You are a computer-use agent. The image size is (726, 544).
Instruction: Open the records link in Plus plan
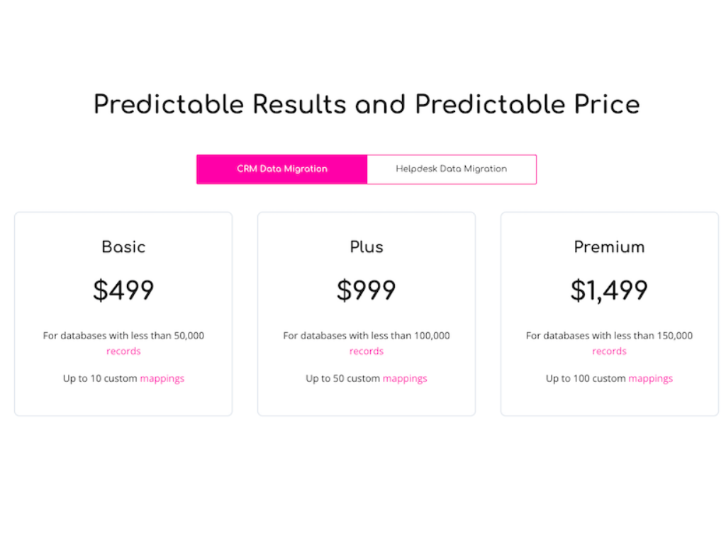367,351
